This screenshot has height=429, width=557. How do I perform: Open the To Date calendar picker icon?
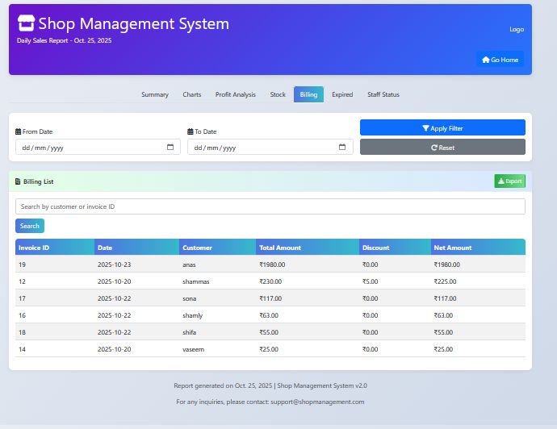[342, 147]
